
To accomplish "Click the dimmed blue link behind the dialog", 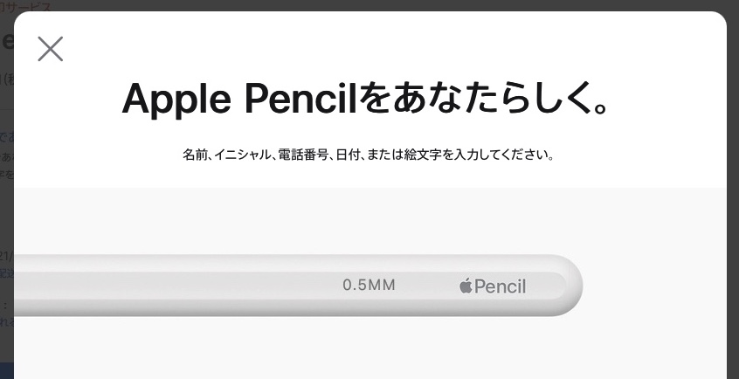I will (7, 135).
